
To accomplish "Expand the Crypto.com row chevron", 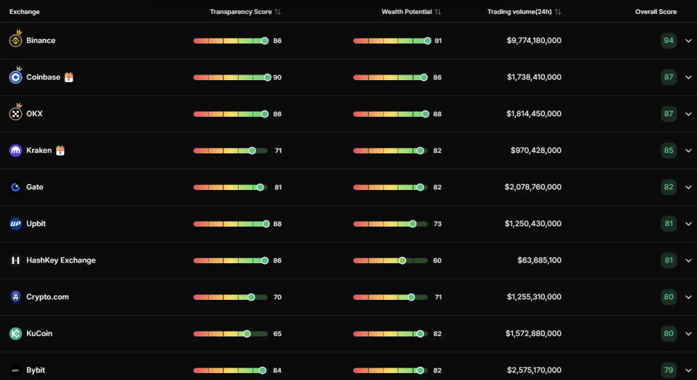I will (x=688, y=297).
